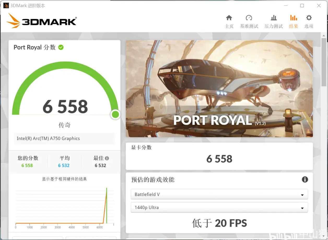
Task: Open the 基准测试 benchmarks tab
Action: (x=249, y=21)
